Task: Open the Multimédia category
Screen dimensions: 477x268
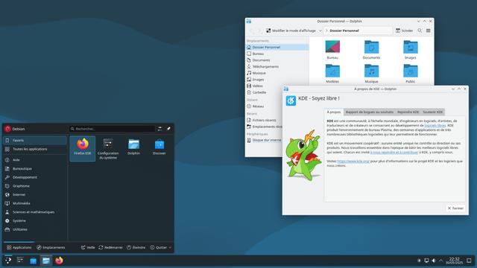Action: coord(35,203)
